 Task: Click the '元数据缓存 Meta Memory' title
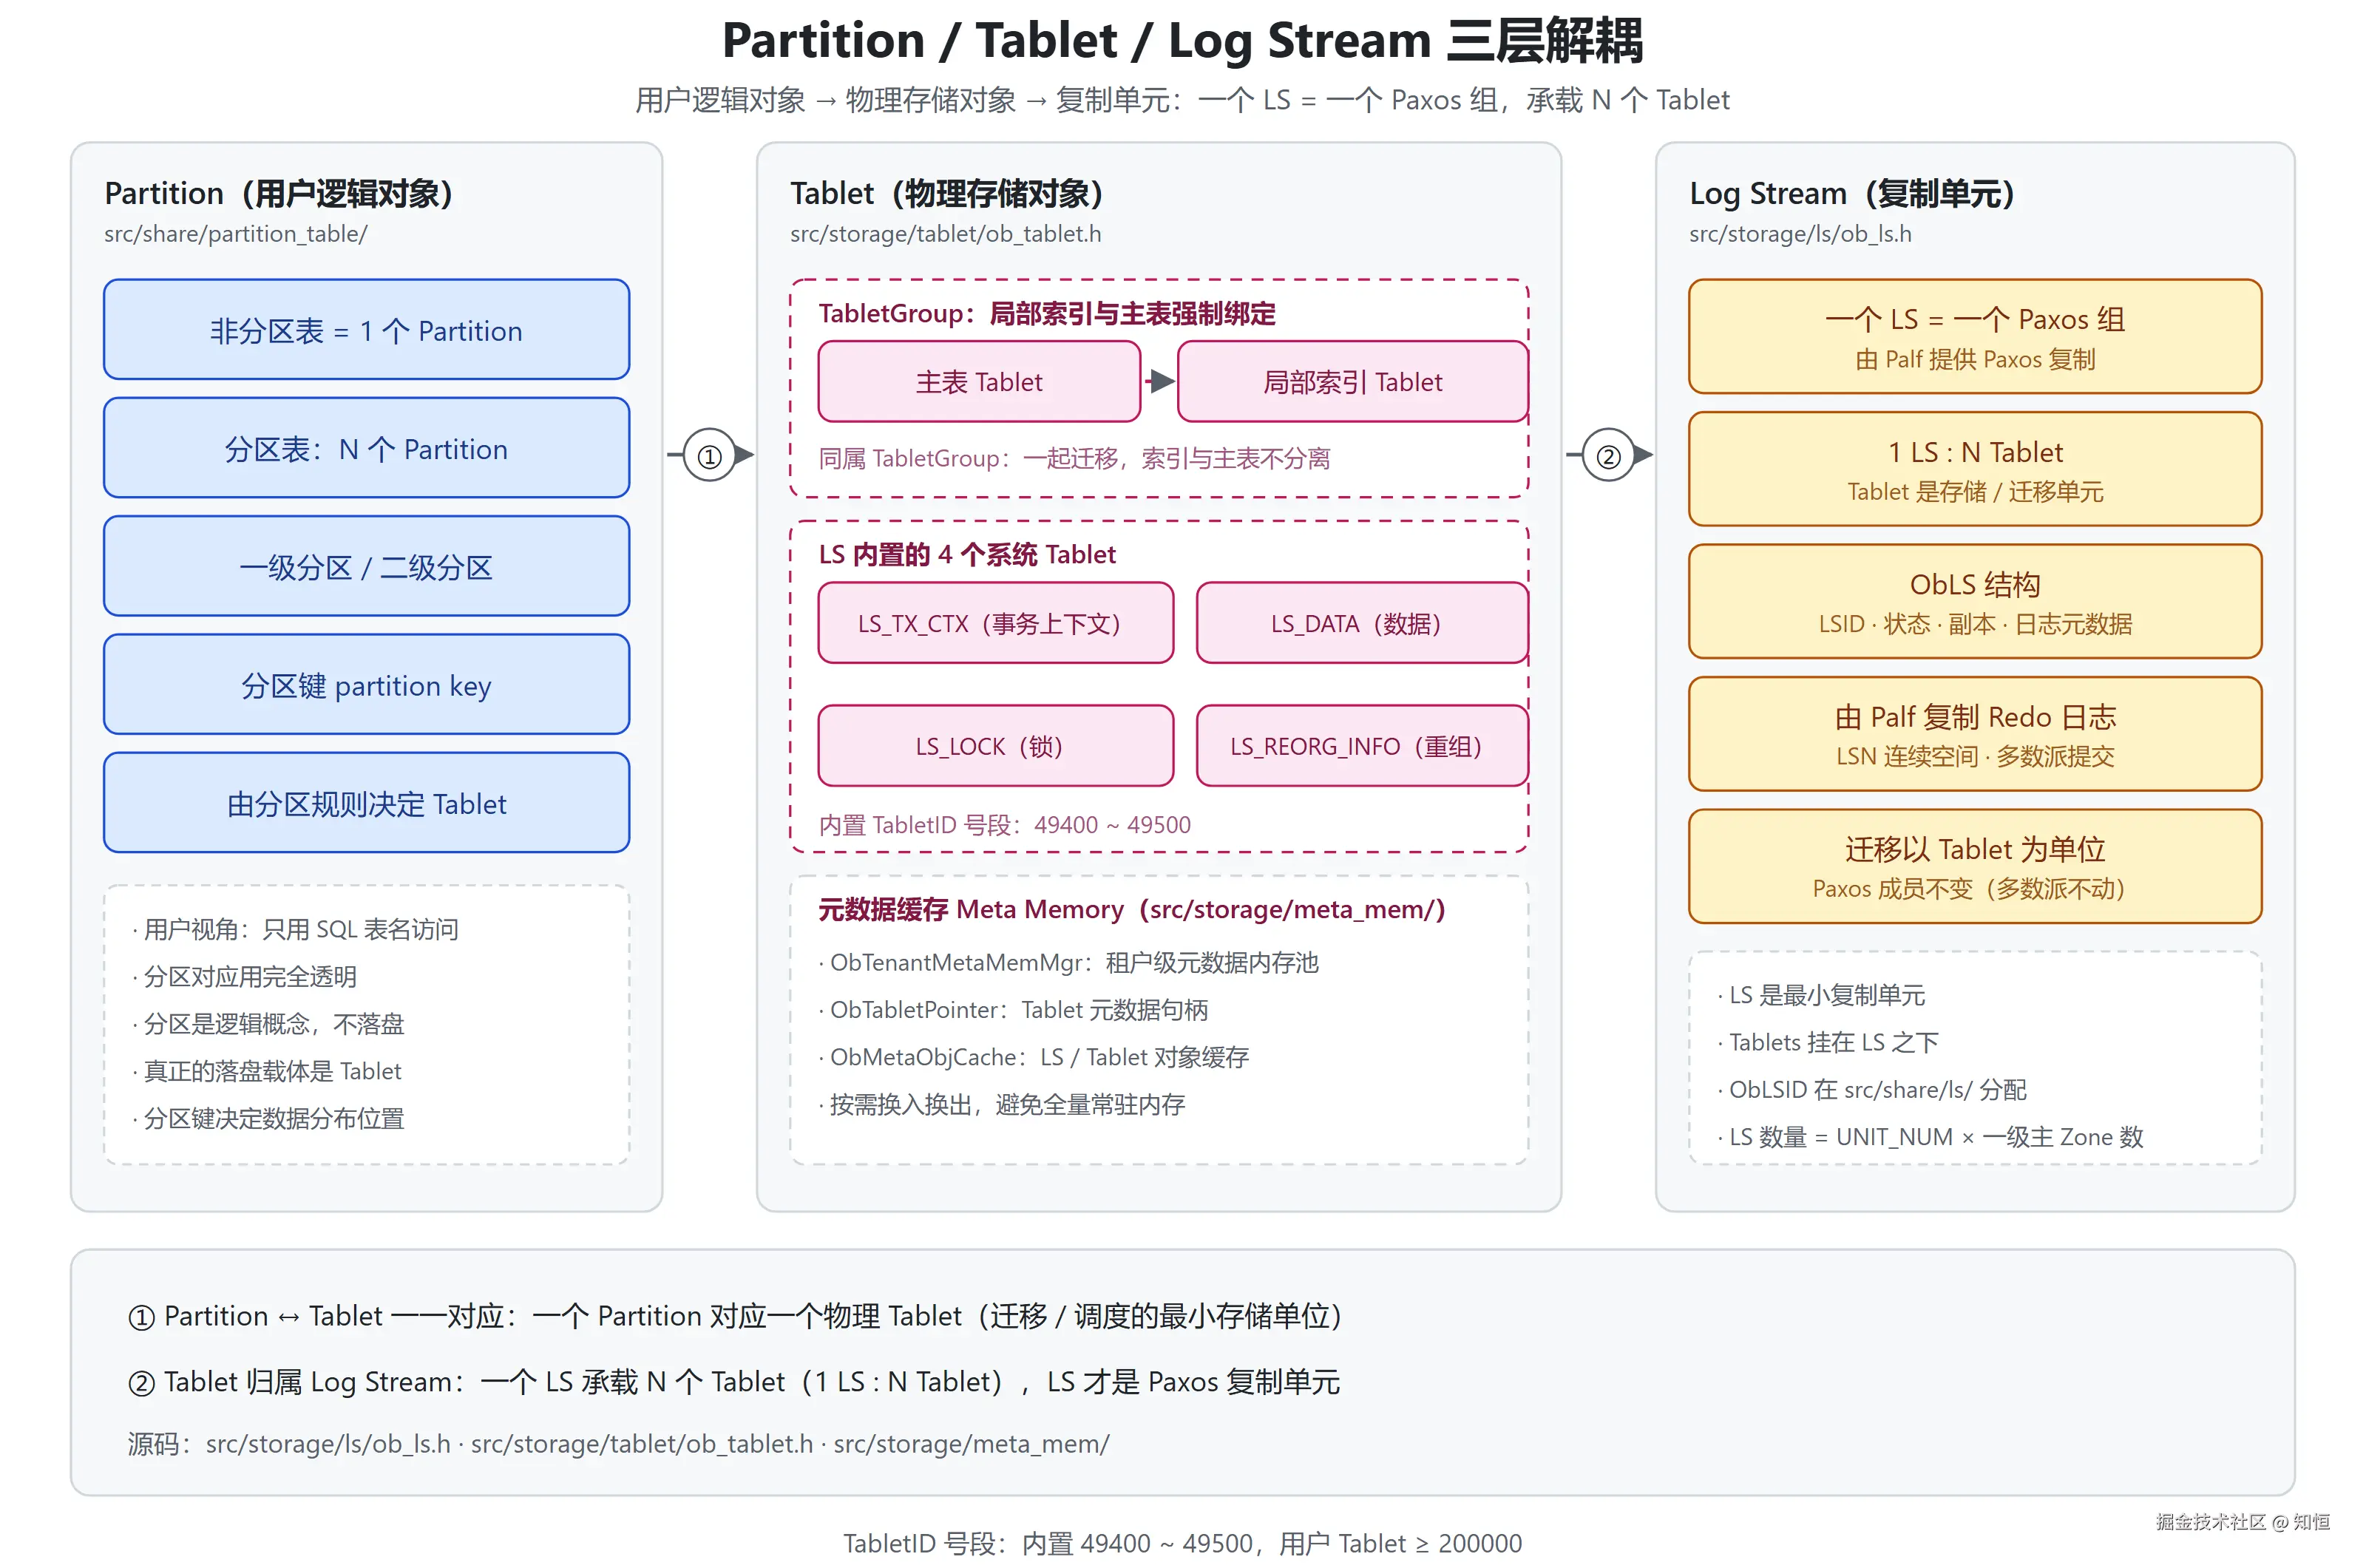[x=1132, y=909]
